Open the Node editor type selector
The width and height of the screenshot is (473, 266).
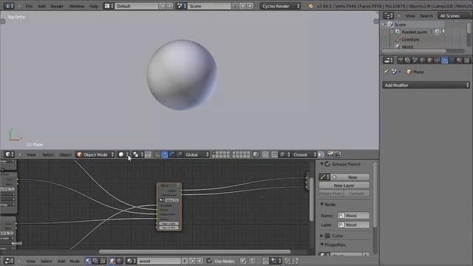coord(9,261)
